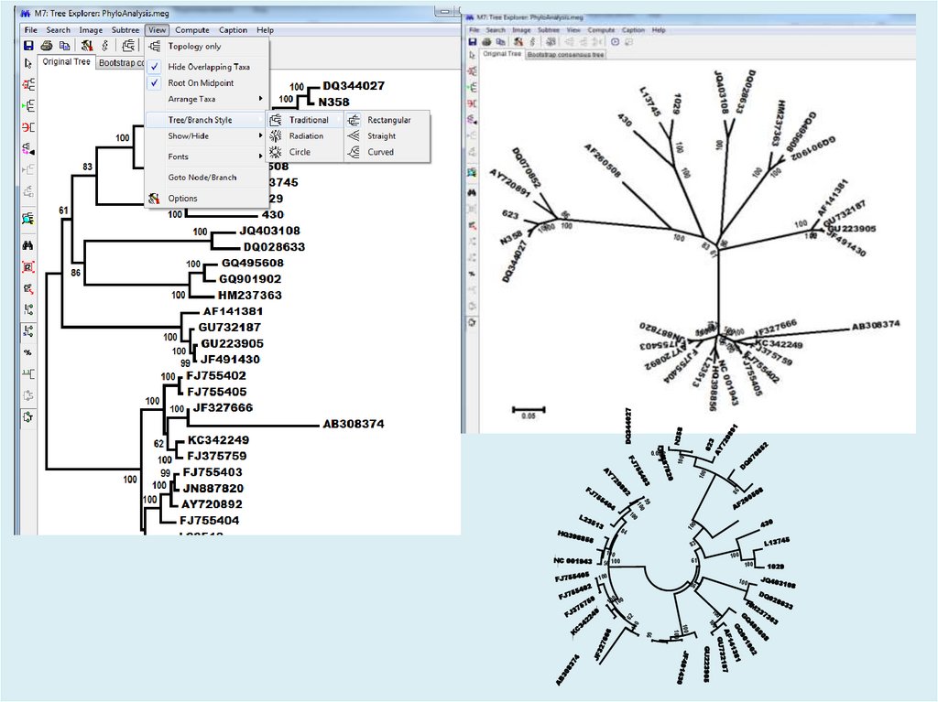
Task: Click the binoculars icon in right window sidebar
Action: click(x=471, y=193)
